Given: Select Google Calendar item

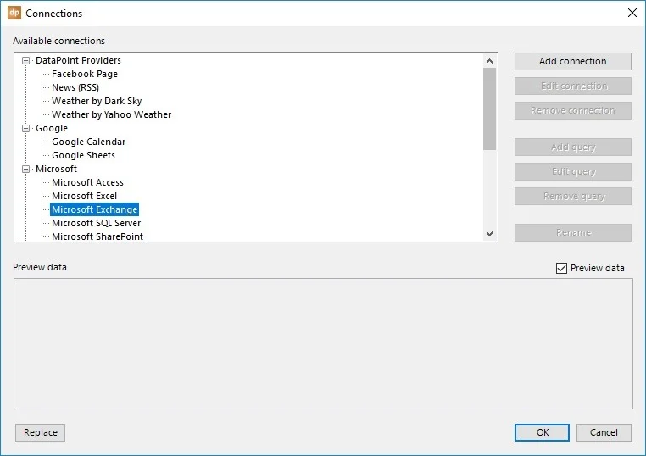Looking at the screenshot, I should (88, 142).
